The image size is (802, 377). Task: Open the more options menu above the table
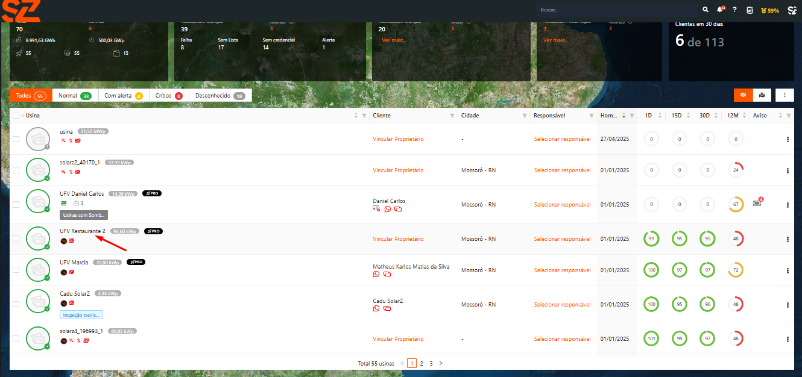(x=784, y=95)
